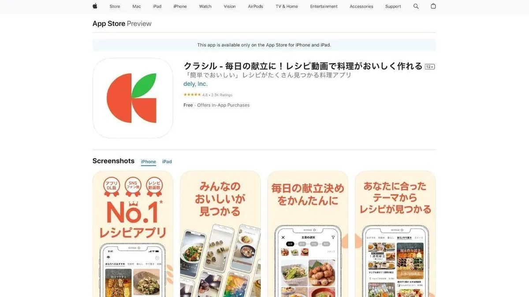The height and width of the screenshot is (297, 529).
Task: Open the Entertainment menu item
Action: pyautogui.click(x=324, y=7)
